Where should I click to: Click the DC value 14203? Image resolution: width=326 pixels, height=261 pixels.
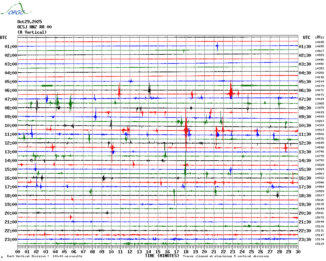pyautogui.click(x=320, y=121)
